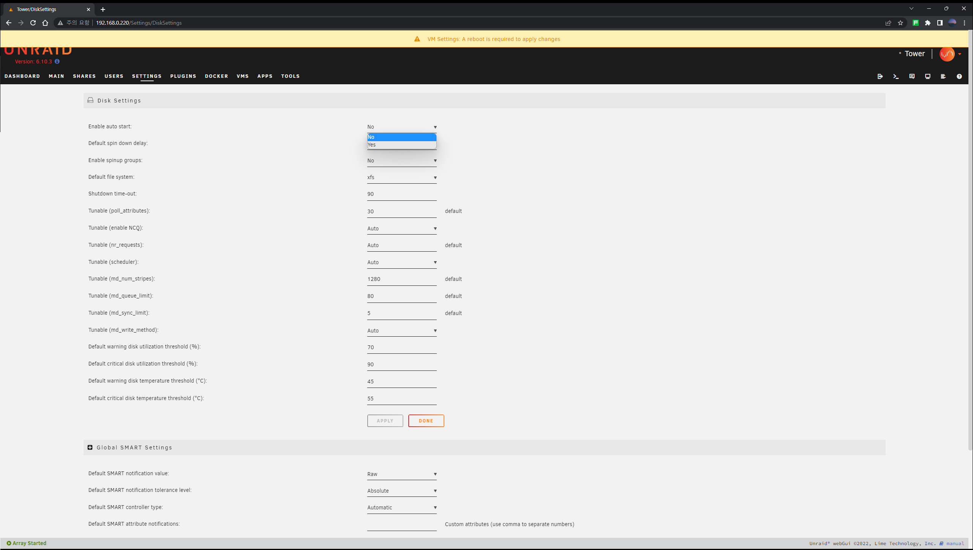The image size is (973, 550).
Task: Click the Unraid account avatar icon
Action: [947, 54]
